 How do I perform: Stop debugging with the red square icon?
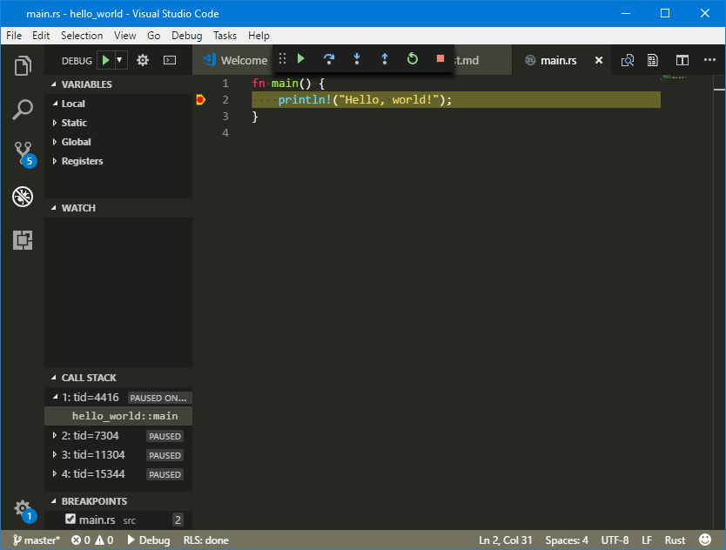[440, 59]
